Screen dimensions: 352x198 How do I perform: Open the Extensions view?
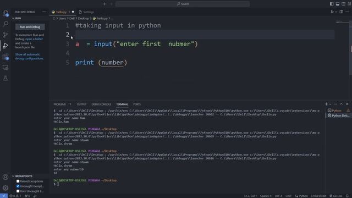click(x=5, y=57)
